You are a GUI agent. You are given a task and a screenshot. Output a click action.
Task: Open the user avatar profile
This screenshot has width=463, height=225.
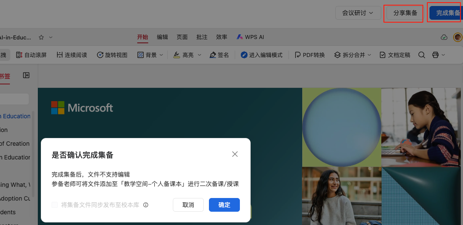tap(458, 37)
